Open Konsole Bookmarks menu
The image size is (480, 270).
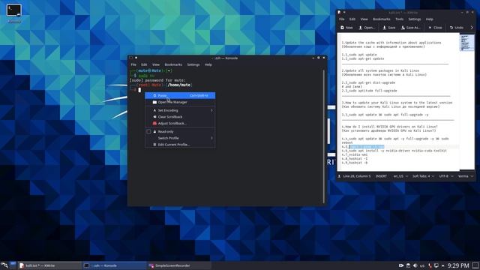click(173, 64)
